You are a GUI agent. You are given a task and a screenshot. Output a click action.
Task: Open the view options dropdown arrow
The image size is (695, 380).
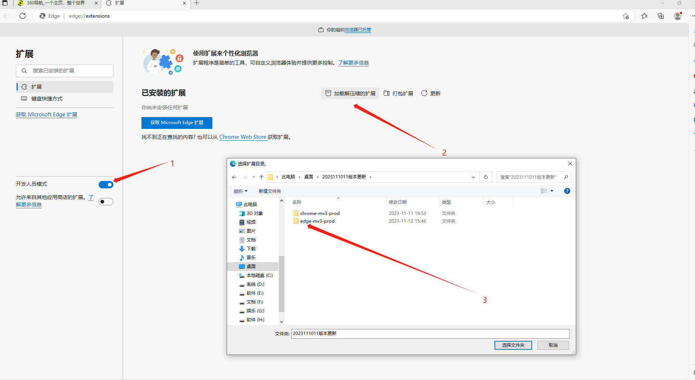(x=552, y=191)
